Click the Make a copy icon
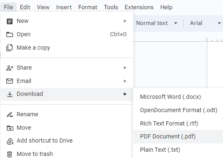The height and width of the screenshot is (158, 223). coord(10,48)
